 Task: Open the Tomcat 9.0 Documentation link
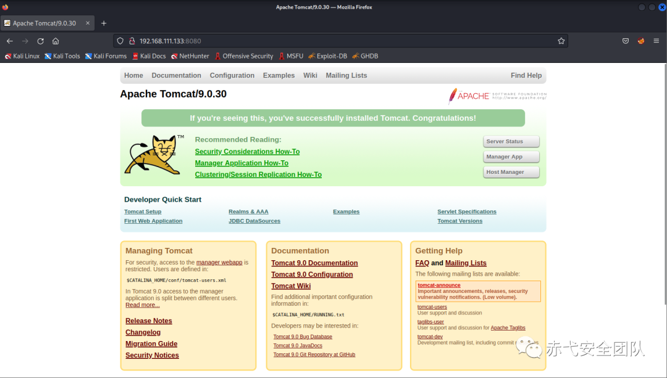coord(314,263)
